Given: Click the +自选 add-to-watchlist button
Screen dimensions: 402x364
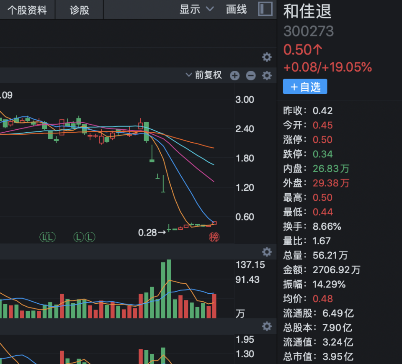Looking at the screenshot, I should [305, 86].
